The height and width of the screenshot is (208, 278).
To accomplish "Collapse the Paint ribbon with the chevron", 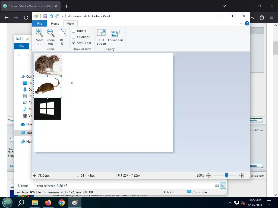I will 241,23.
